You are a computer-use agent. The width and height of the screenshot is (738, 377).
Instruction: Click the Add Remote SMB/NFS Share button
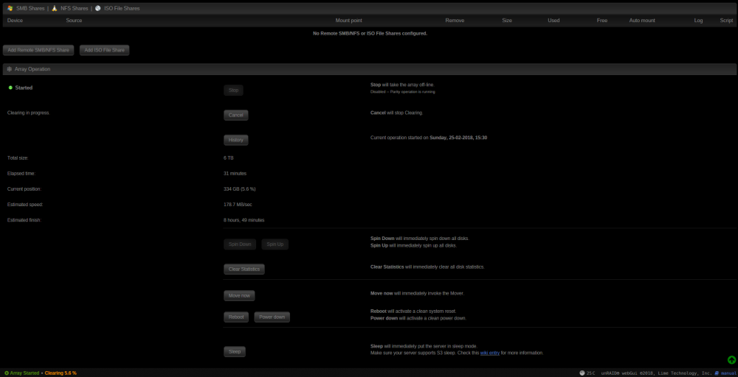38,50
